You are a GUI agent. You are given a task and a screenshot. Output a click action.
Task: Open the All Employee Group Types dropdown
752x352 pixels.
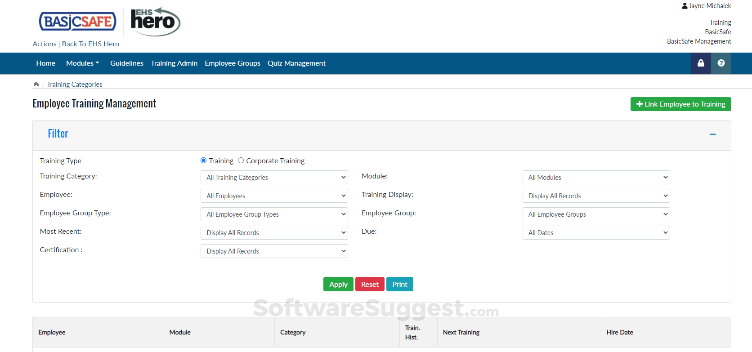point(274,214)
